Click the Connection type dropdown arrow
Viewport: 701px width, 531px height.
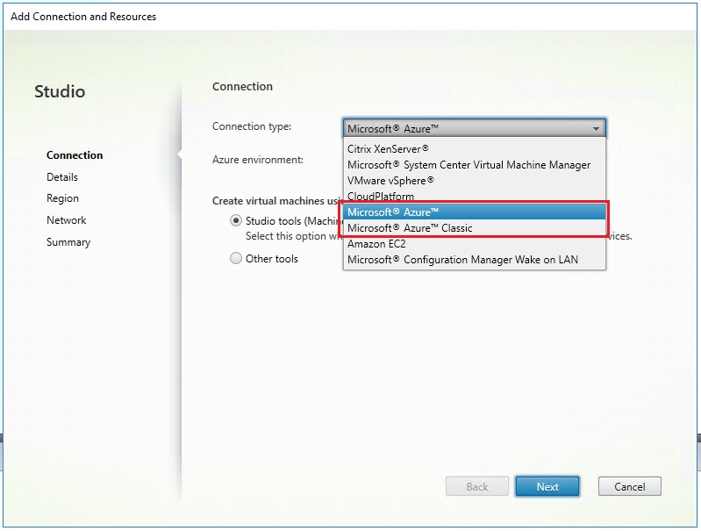click(596, 128)
